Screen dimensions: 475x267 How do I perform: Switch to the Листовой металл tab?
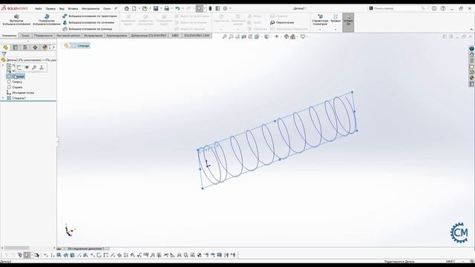click(x=68, y=36)
